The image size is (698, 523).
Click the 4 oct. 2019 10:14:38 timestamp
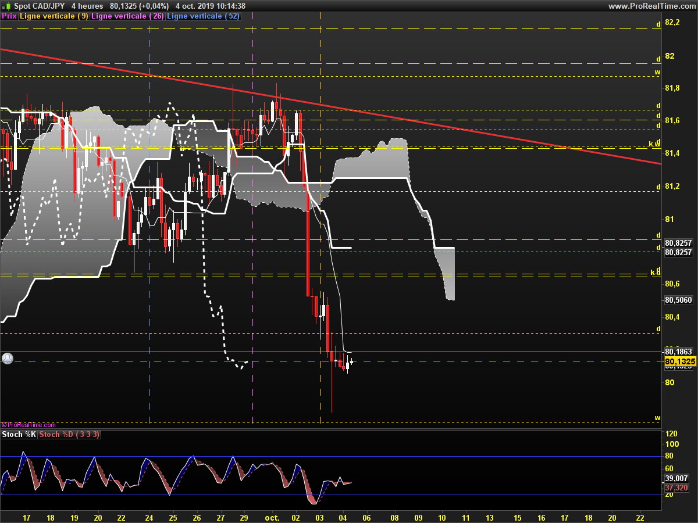coord(210,6)
